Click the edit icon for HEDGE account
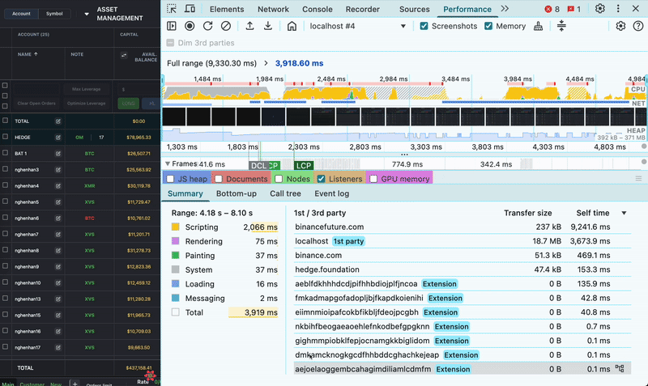 tap(58, 138)
